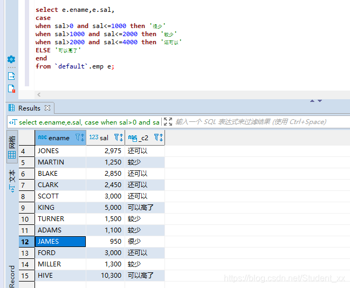Select the HIVE name cell
Viewport: 350px width, 288px height.
coord(60,276)
